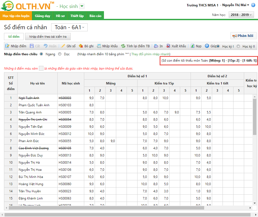258x217 pixels.
Task: Open the Toán - 6A1 subject dropdown
Action: click(69, 27)
